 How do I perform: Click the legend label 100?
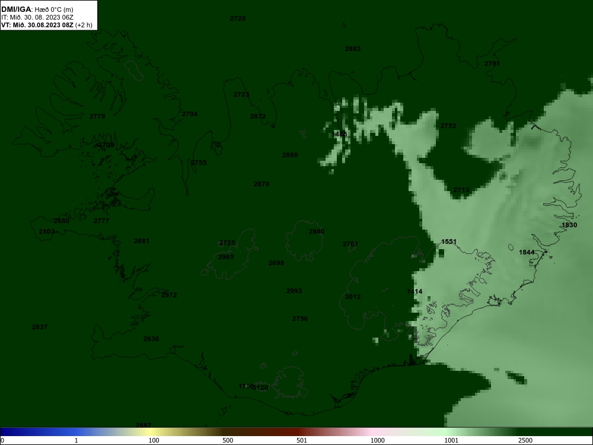[154, 440]
